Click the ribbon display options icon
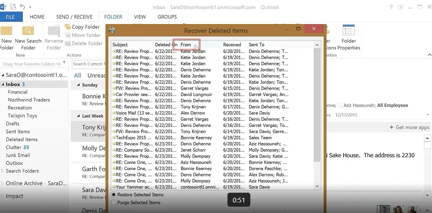 (401, 7)
